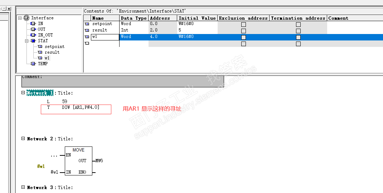Click the Initial Value column header
The height and width of the screenshot is (193, 383).
(197, 18)
